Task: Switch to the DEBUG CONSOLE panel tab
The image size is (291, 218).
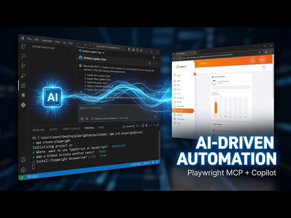Action: click(71, 129)
